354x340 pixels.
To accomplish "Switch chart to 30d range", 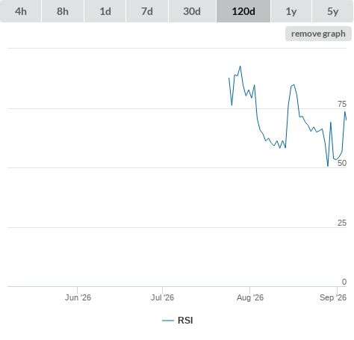I will (192, 11).
